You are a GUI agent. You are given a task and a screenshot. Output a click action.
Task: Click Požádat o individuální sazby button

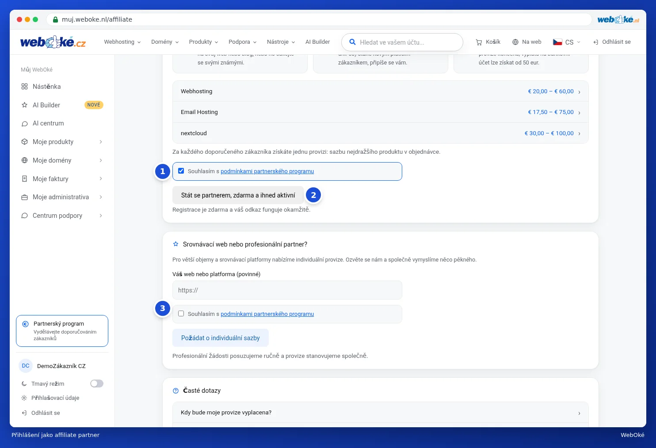tap(221, 338)
